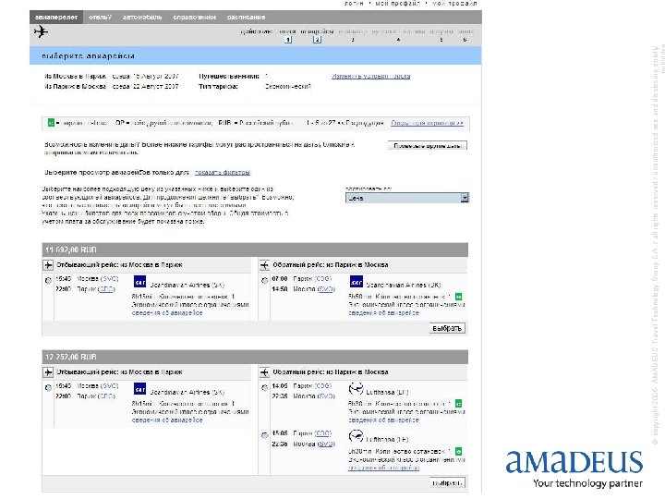
Task: Click SAS logo on the 07:00 return flight
Action: [x=357, y=282]
